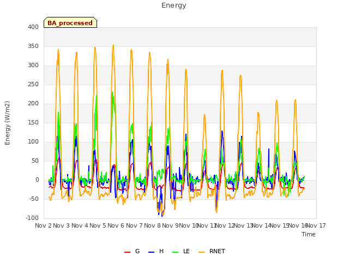
Task: Click the red G legend swatch
Action: [127, 252]
